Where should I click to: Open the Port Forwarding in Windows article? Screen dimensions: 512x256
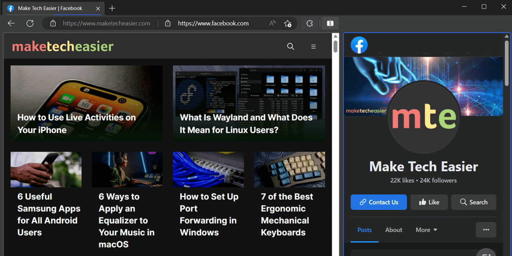[208, 214]
